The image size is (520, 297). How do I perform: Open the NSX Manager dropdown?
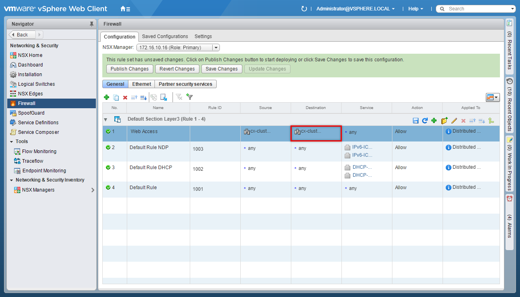pyautogui.click(x=216, y=48)
